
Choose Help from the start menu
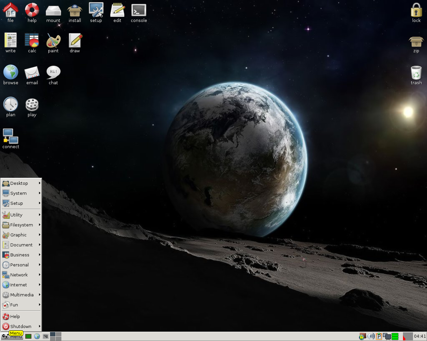tap(21, 316)
